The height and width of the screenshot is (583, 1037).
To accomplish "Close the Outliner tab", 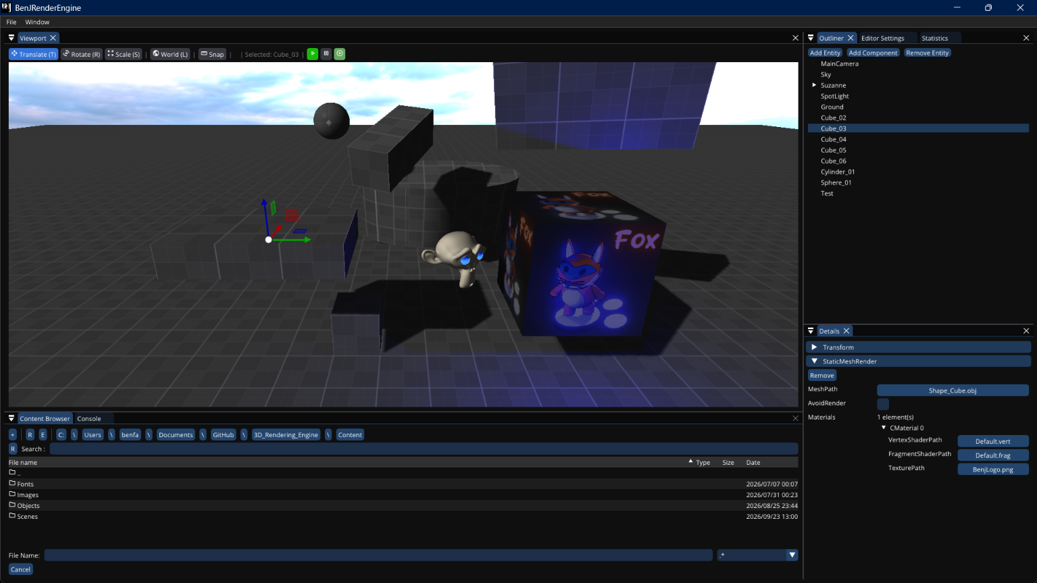I will 851,38.
